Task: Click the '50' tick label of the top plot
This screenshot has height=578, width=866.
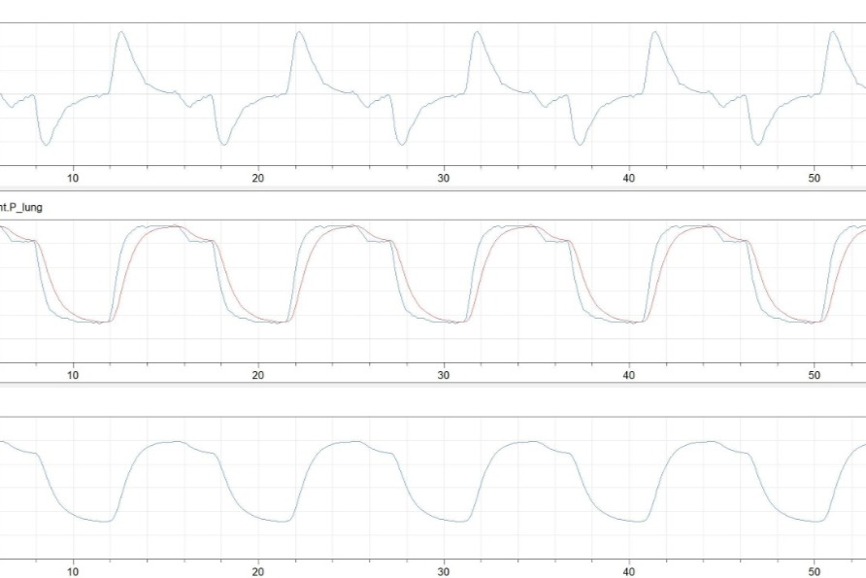Action: pyautogui.click(x=815, y=178)
